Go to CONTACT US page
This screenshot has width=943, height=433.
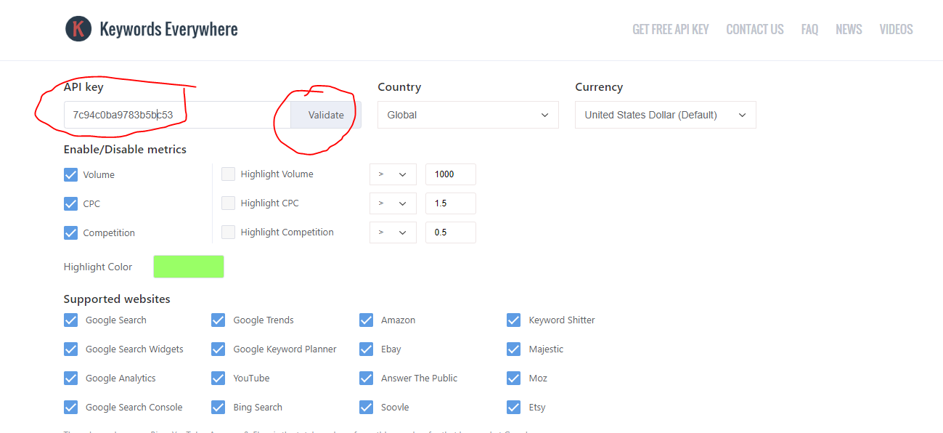click(x=754, y=29)
